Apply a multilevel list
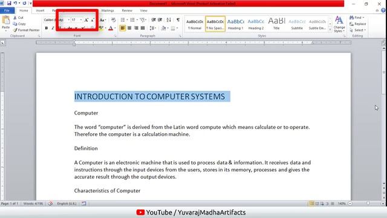 coord(143,20)
